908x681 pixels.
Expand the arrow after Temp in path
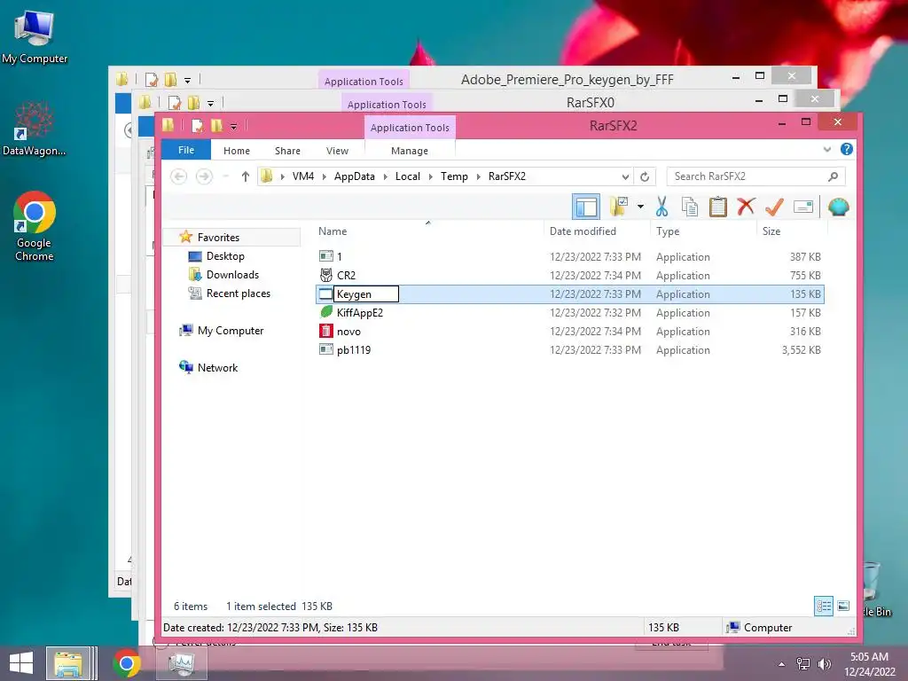coord(478,176)
